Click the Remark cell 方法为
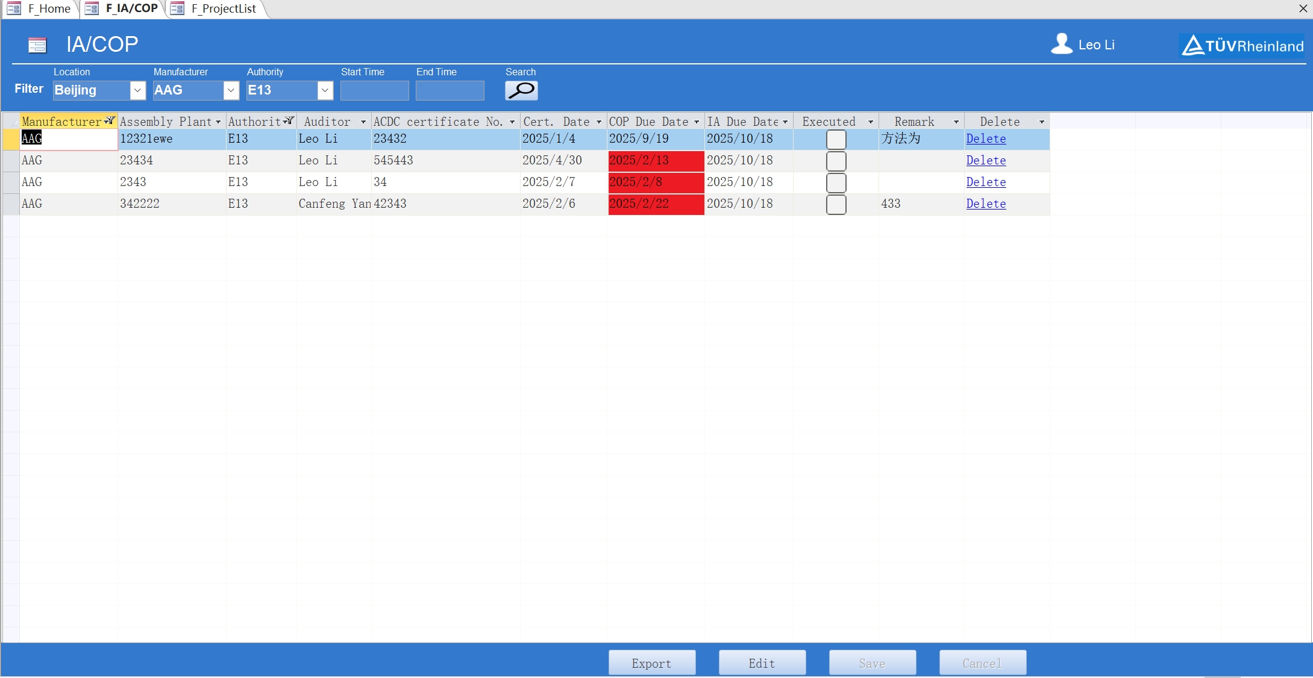Viewport: 1313px width, 678px height. coord(921,139)
